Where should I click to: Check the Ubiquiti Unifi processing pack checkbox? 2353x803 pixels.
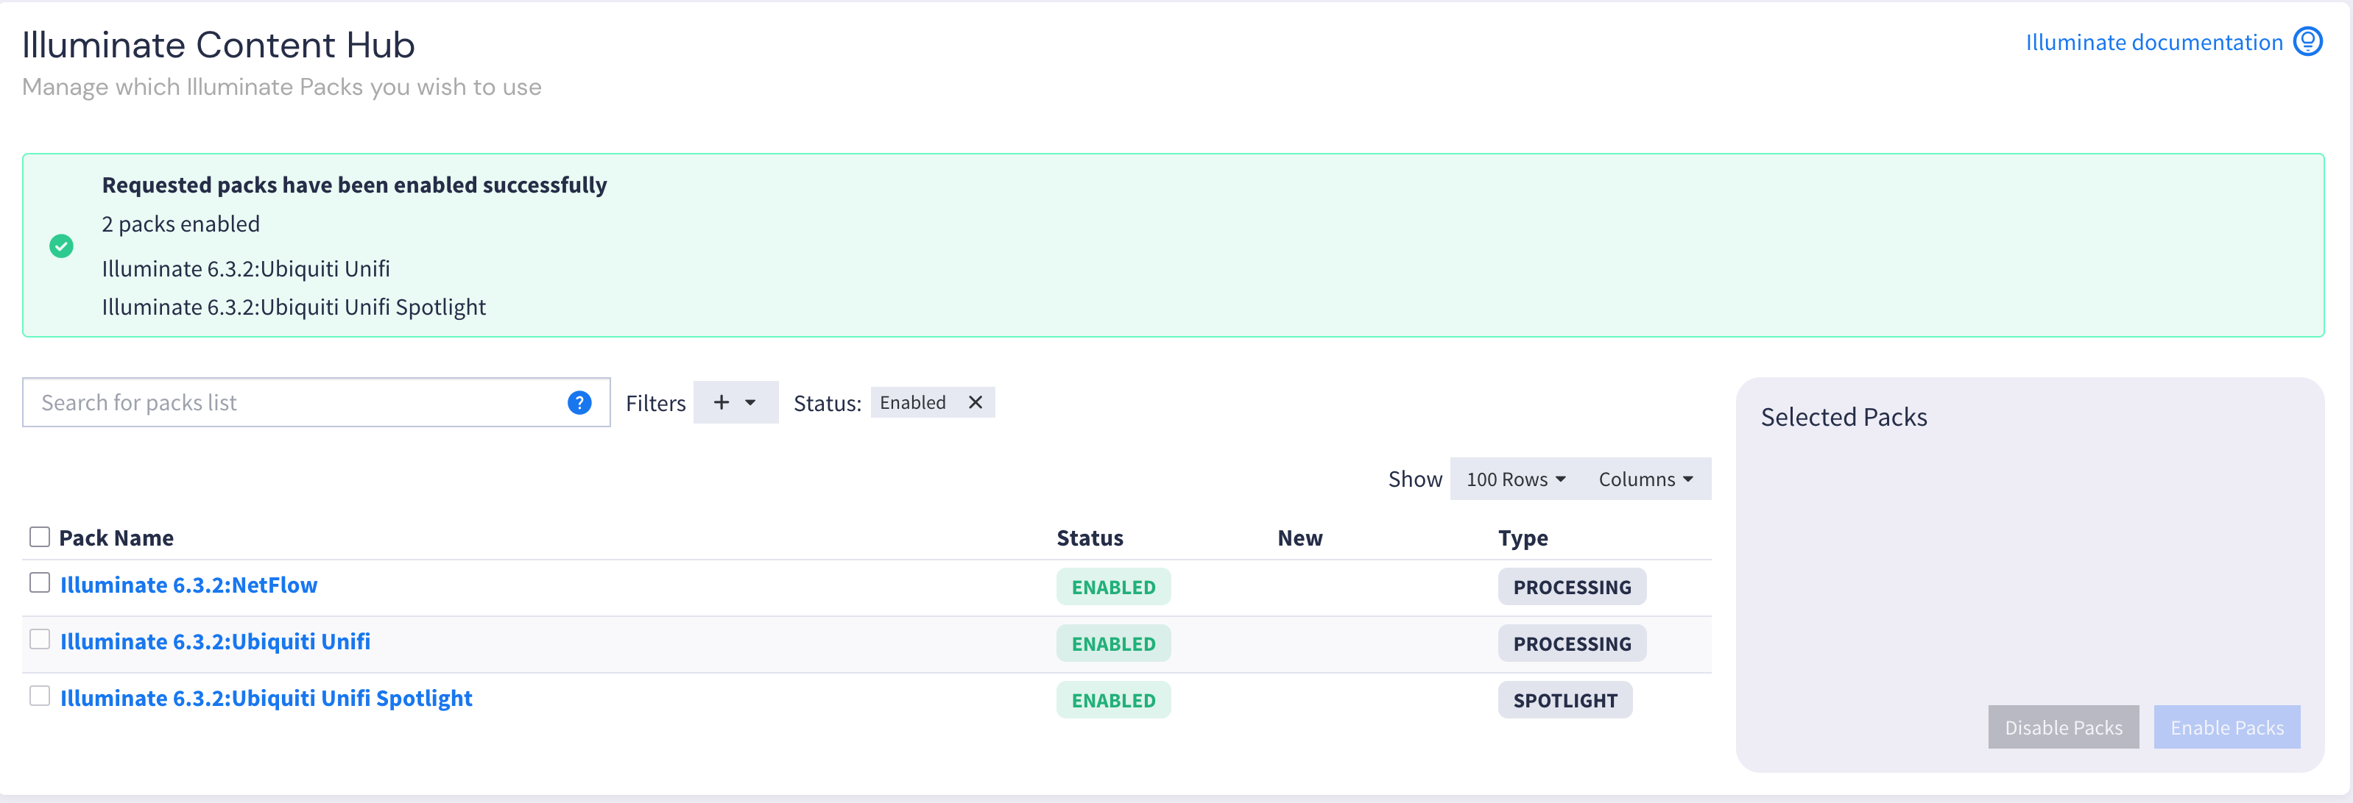click(x=39, y=639)
